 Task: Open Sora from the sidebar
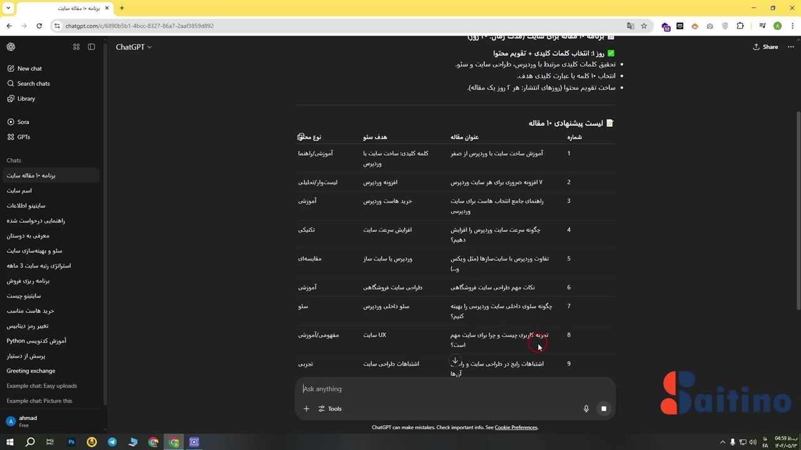[23, 122]
